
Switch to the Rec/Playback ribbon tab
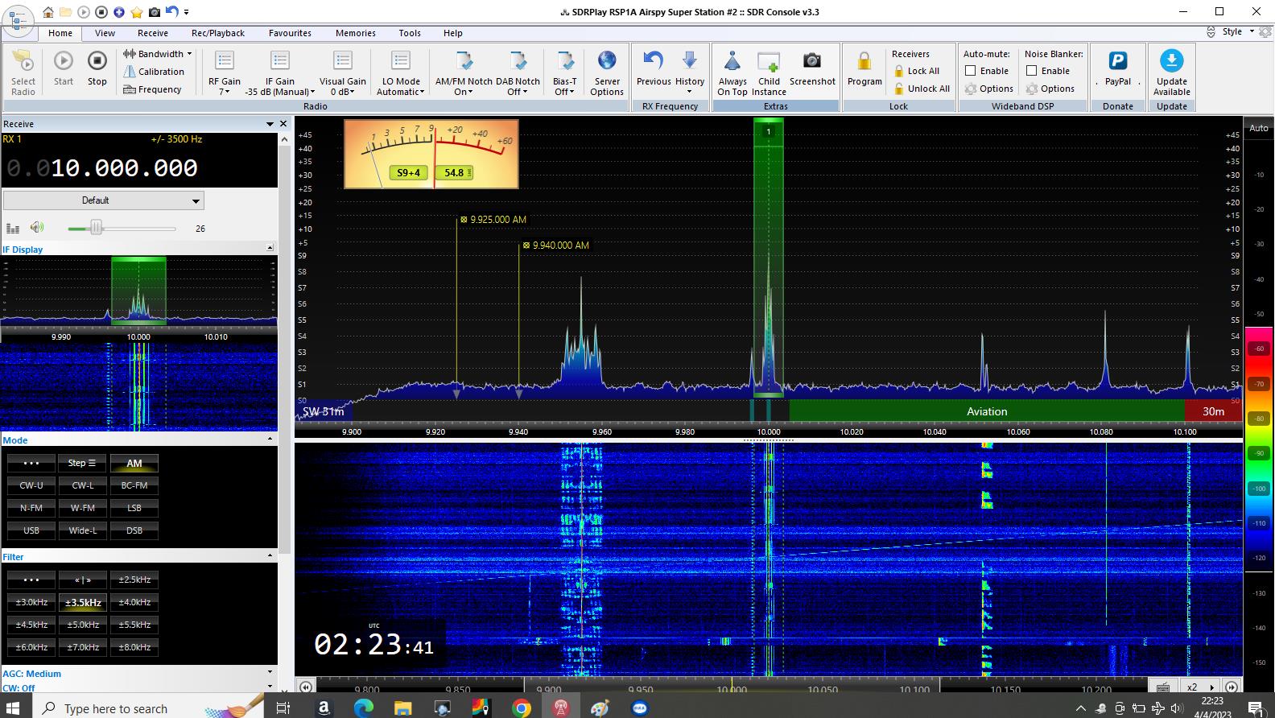pos(218,33)
